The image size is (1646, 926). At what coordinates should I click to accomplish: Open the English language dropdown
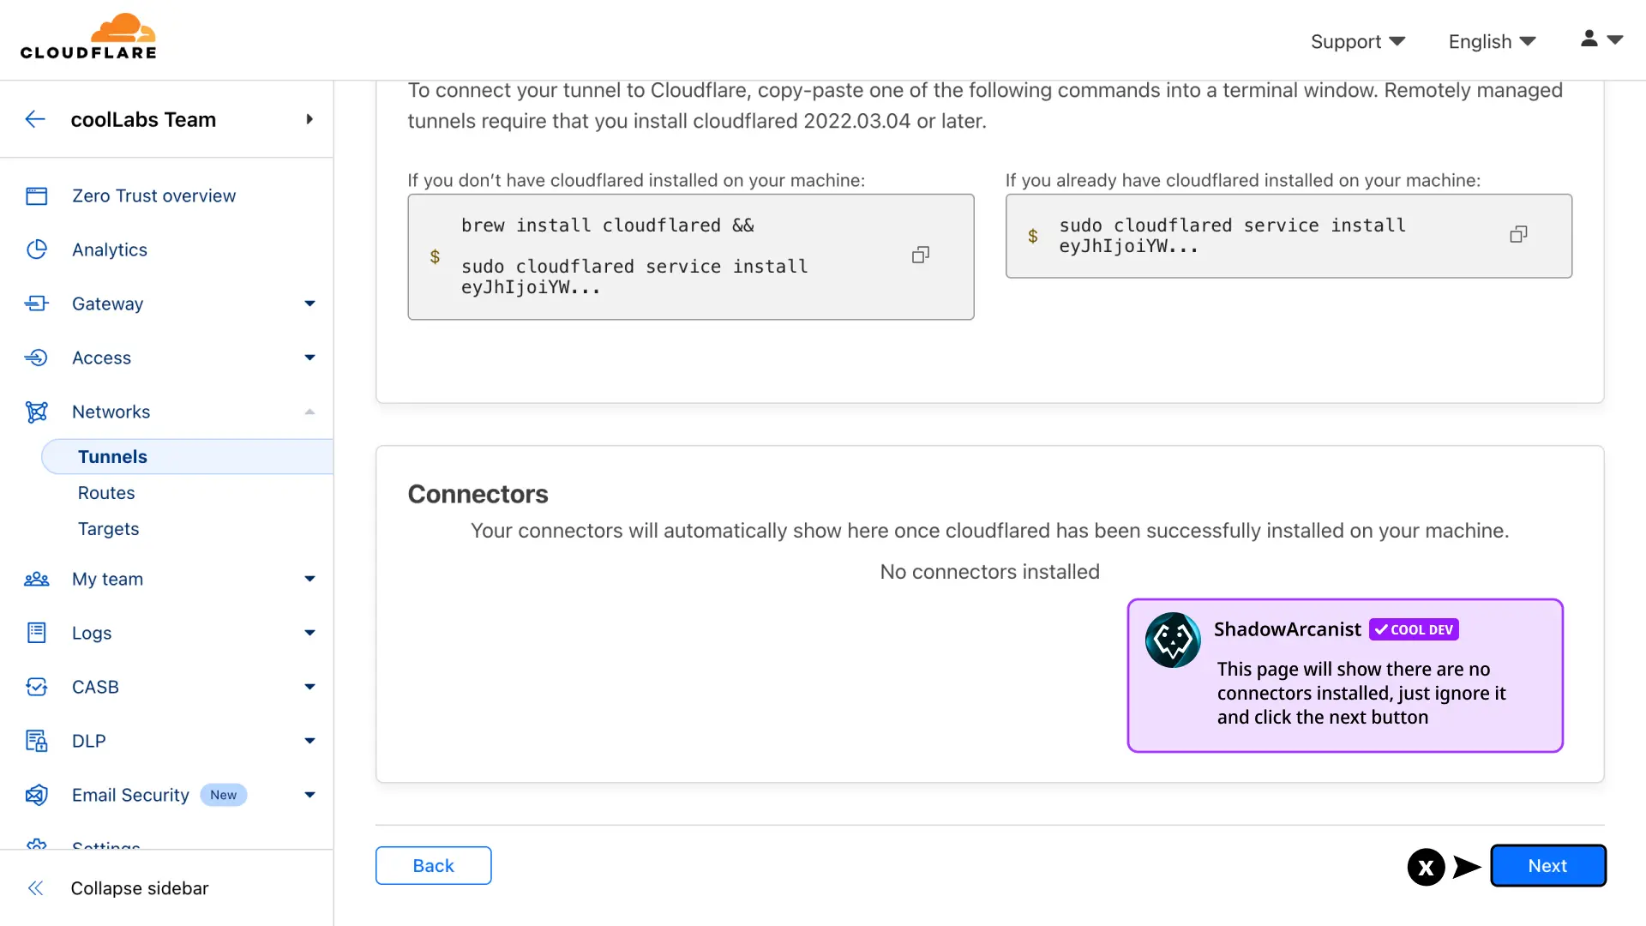1491,41
